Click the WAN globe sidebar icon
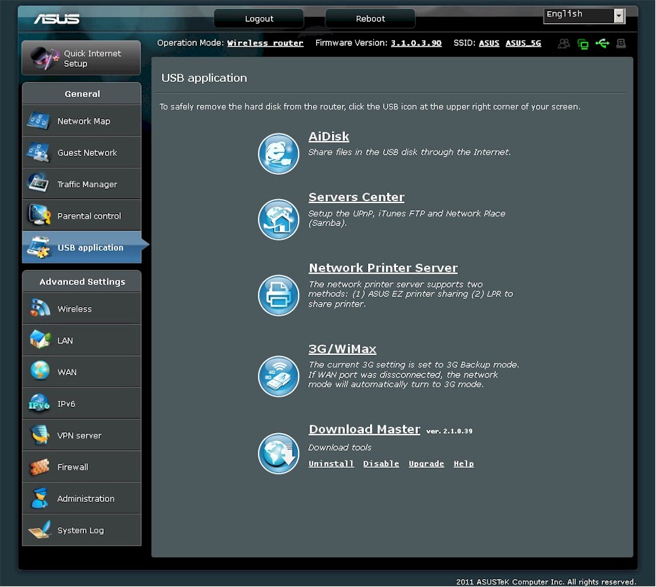656x587 pixels. click(40, 371)
